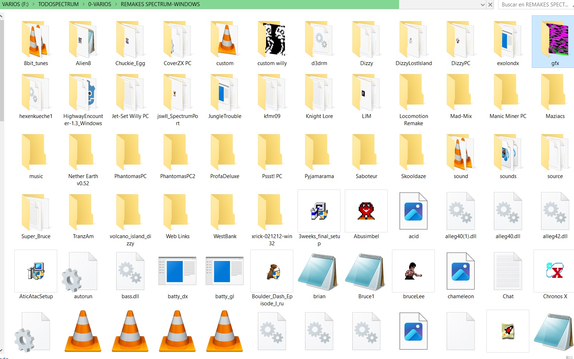Open the highlighted gfx folder
Image resolution: width=574 pixels, height=359 pixels.
tap(555, 39)
